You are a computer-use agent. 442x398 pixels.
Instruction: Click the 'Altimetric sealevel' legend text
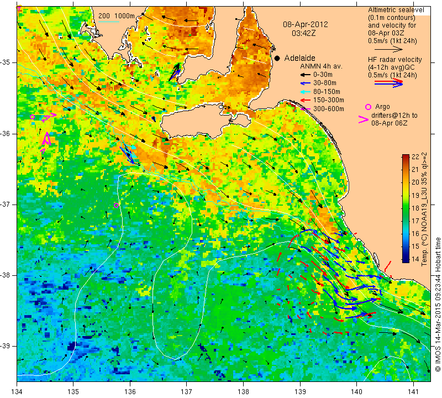[x=396, y=10]
